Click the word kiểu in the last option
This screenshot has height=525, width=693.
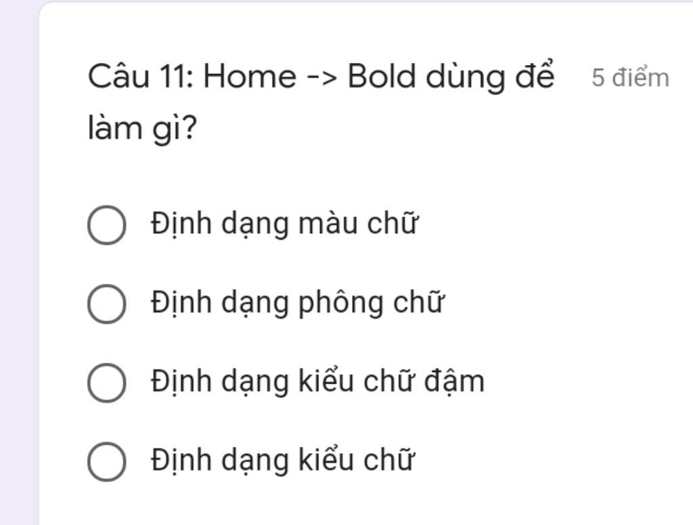click(x=326, y=461)
